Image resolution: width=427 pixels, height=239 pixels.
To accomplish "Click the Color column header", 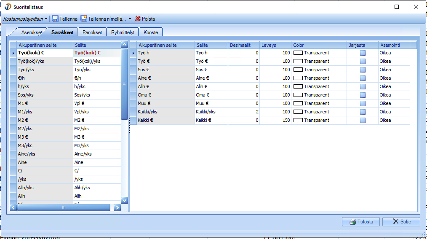I will pyautogui.click(x=319, y=45).
